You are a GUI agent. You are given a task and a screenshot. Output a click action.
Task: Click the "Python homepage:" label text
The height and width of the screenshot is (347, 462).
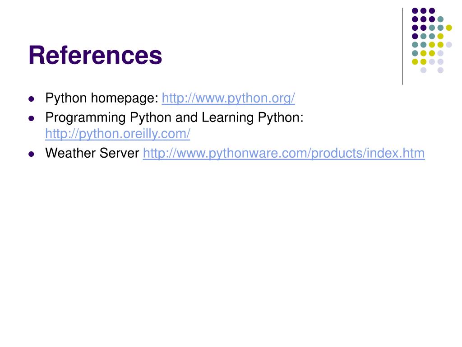[102, 98]
